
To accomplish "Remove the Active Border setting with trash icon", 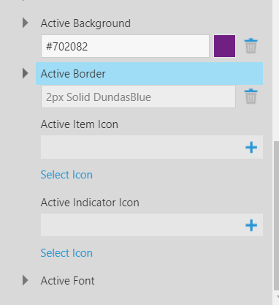I will pos(251,97).
